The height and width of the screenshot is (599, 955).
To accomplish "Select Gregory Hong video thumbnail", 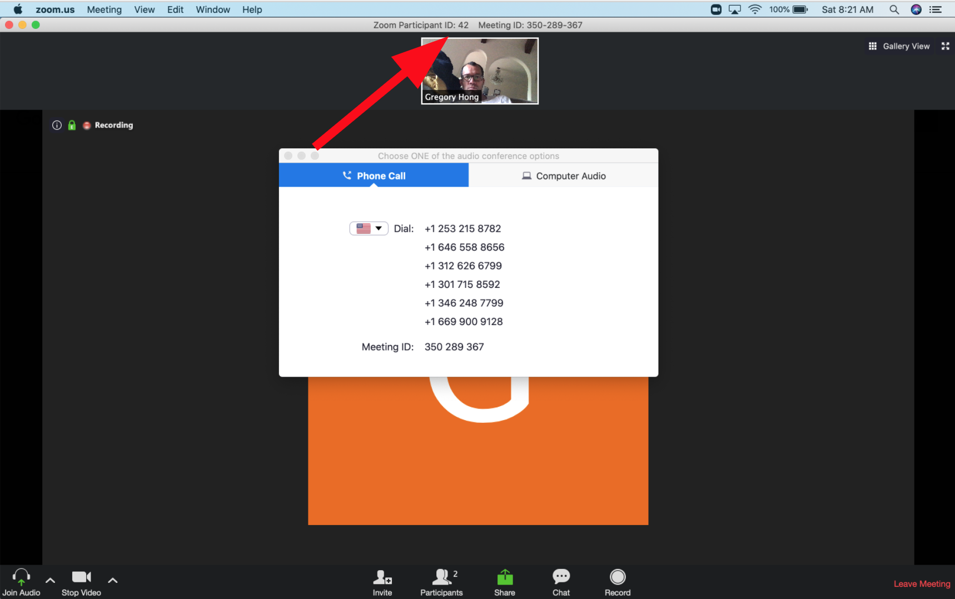I will pyautogui.click(x=480, y=71).
